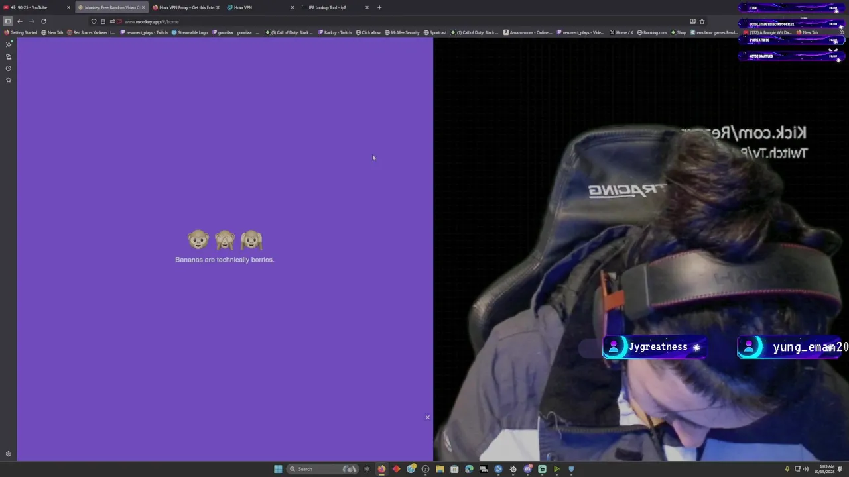Close the 90-25 YouTube tab
849x477 pixels.
coord(68,7)
